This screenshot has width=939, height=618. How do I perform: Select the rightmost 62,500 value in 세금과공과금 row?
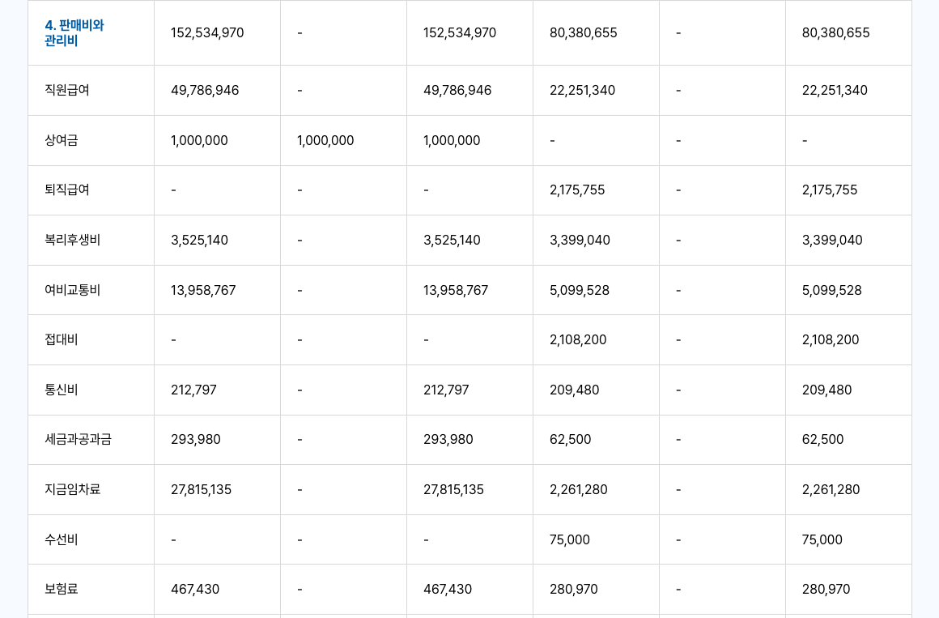coord(822,439)
